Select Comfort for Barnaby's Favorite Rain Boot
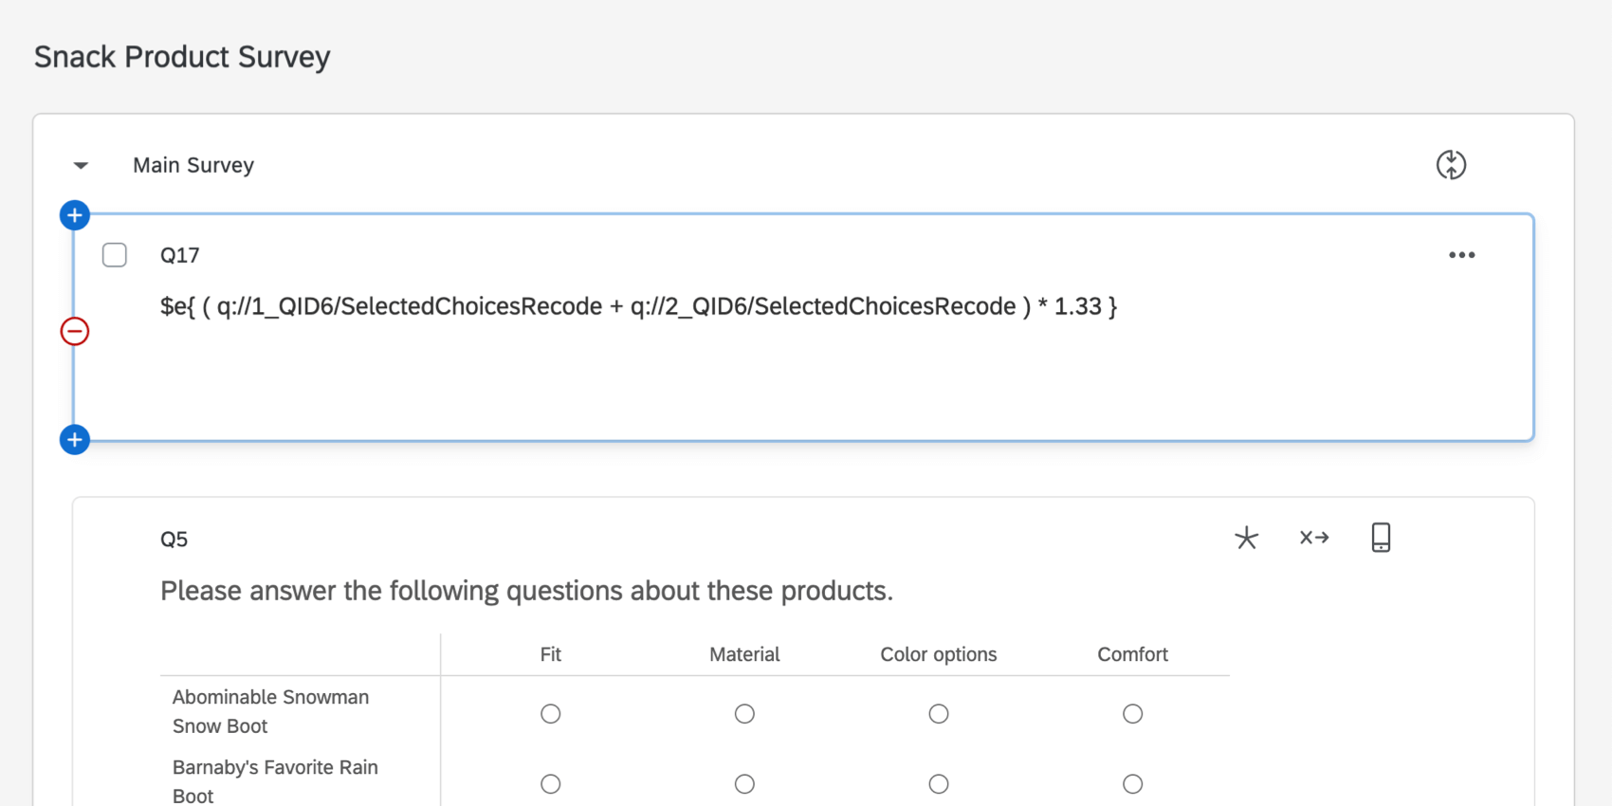This screenshot has height=806, width=1612. [x=1132, y=784]
